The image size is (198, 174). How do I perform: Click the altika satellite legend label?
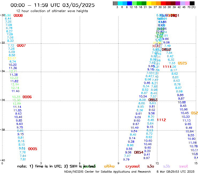click(x=109, y=166)
